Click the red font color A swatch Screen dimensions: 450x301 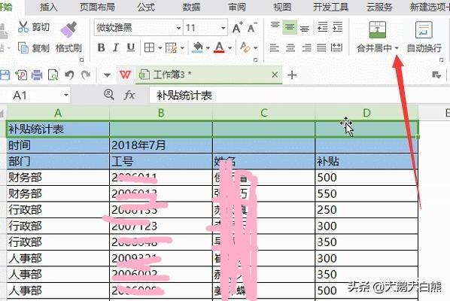pos(219,47)
